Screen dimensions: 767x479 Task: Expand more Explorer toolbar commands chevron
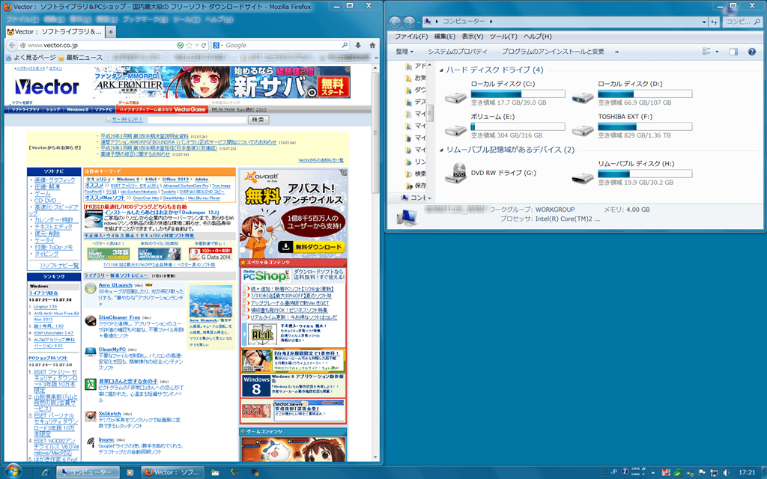[x=616, y=52]
